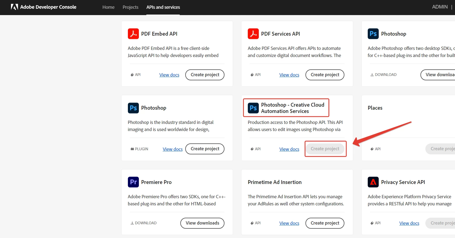Click the Photoshop 'industry standard' description text

170,126
